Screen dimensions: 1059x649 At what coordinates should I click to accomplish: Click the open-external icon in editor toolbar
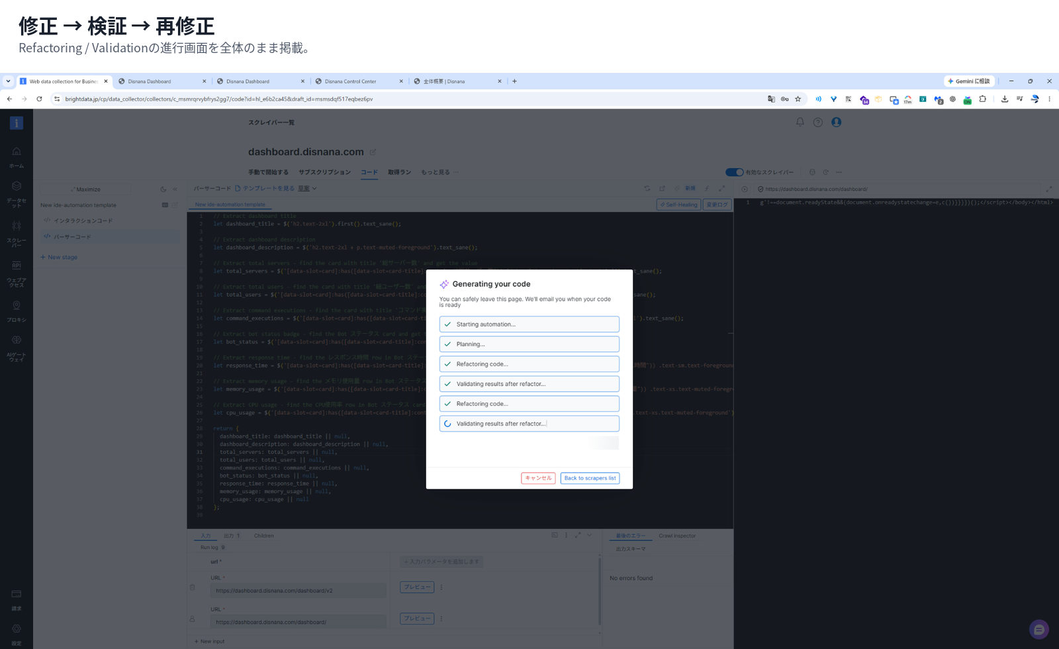[662, 189]
